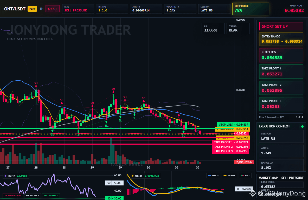Select the TAKE PROFIT 3 card in side panel
Image resolution: width=308 pixels, height=200 pixels.
[281, 104]
